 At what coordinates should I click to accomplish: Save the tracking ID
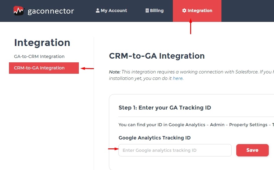(252, 150)
